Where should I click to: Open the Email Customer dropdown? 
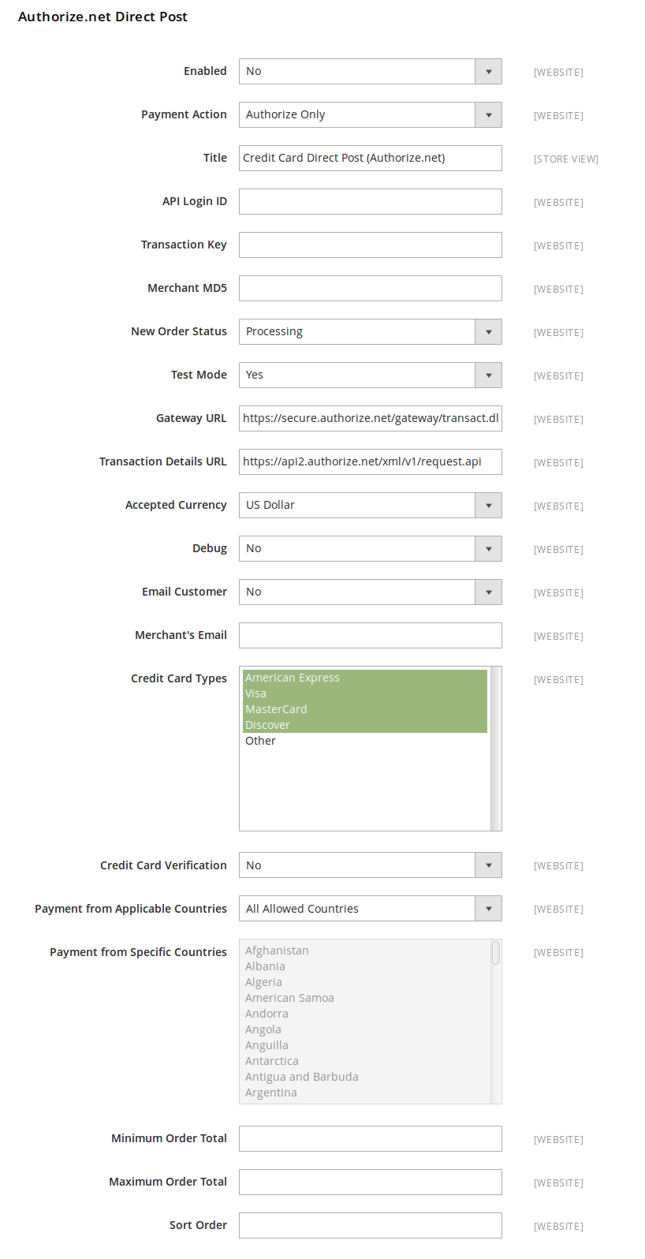pyautogui.click(x=371, y=592)
